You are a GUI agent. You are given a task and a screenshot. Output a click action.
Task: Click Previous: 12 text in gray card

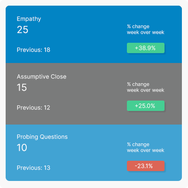(x=33, y=108)
